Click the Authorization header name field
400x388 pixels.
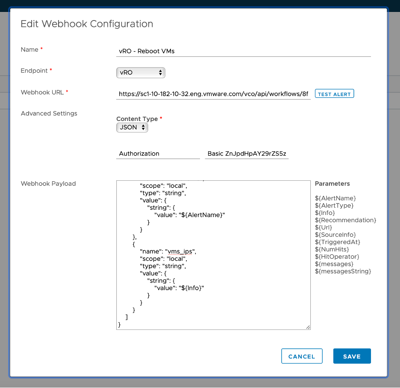click(x=158, y=153)
